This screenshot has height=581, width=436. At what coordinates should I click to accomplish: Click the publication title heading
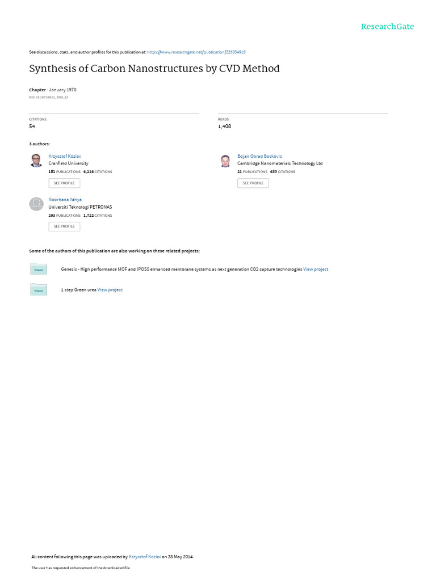pos(154,69)
